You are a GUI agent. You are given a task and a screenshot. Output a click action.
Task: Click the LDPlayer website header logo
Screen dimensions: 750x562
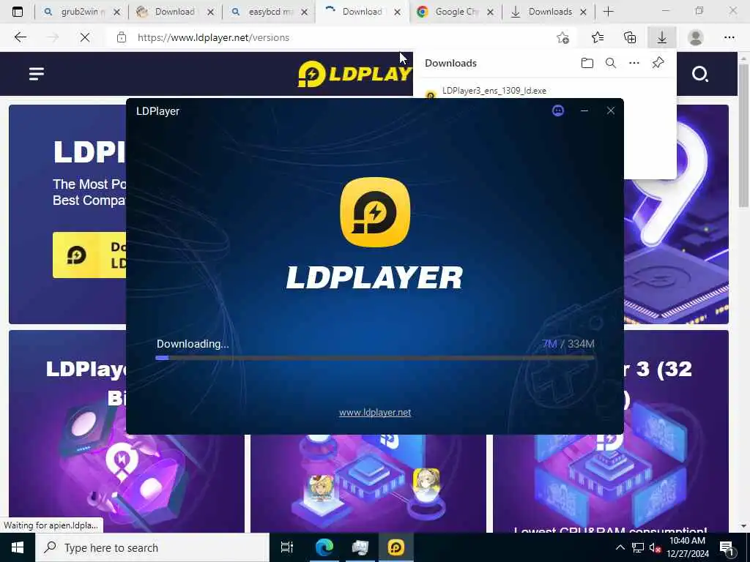point(355,74)
